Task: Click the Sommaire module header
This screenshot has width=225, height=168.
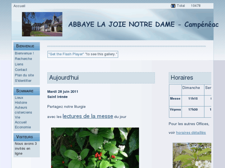Action: (27, 91)
